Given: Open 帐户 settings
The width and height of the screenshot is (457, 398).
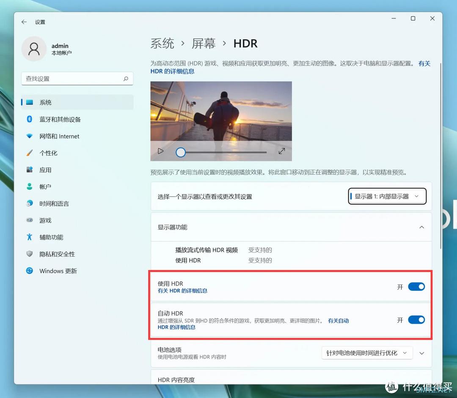Looking at the screenshot, I should point(77,187).
